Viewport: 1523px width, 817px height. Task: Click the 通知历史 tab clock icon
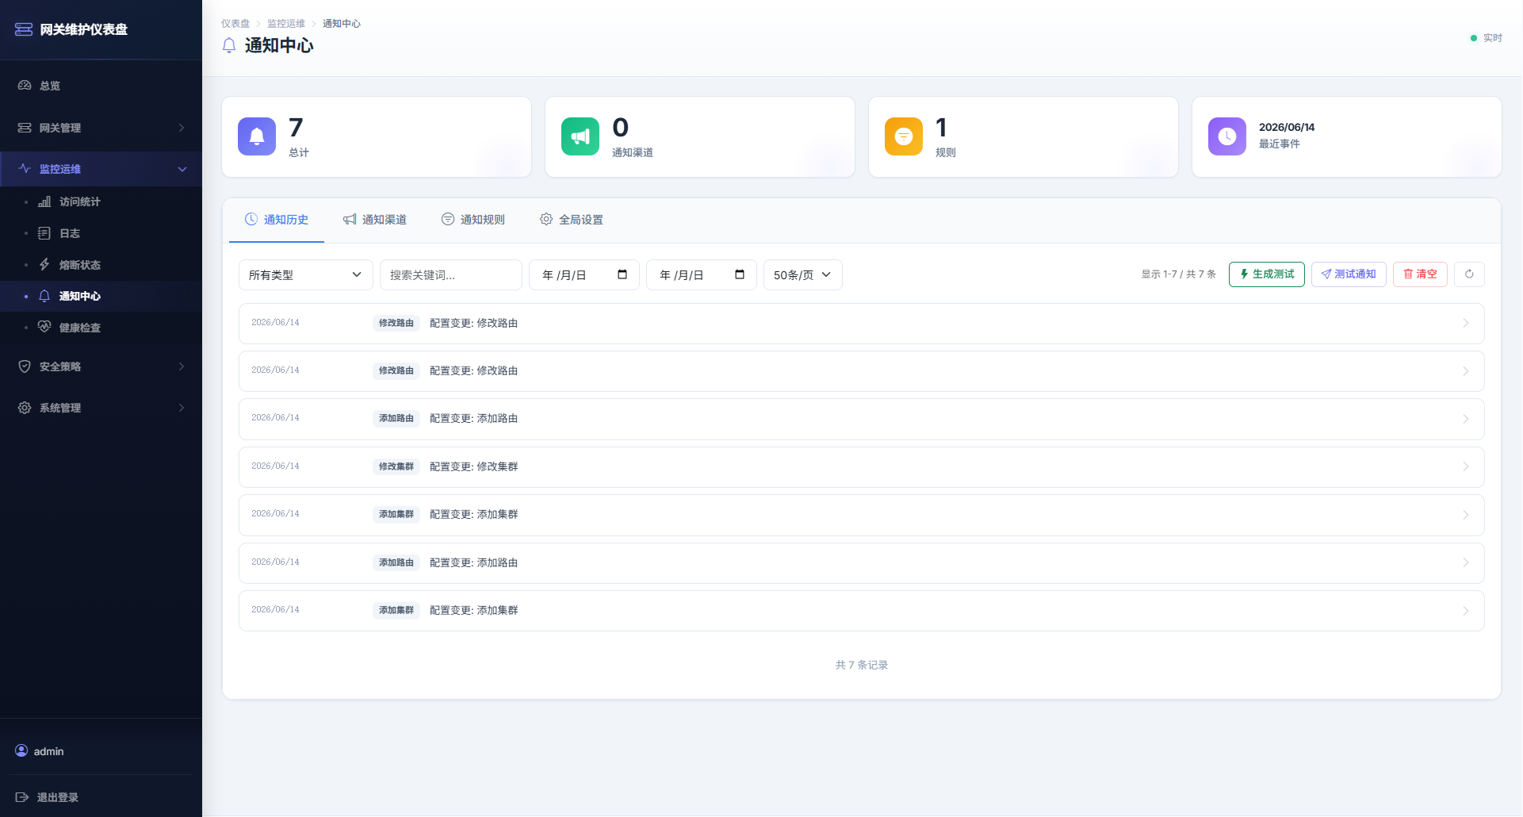(x=251, y=220)
